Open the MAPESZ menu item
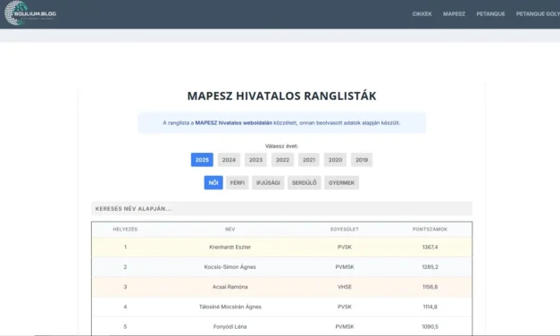Image resolution: width=560 pixels, height=336 pixels. coord(454,14)
